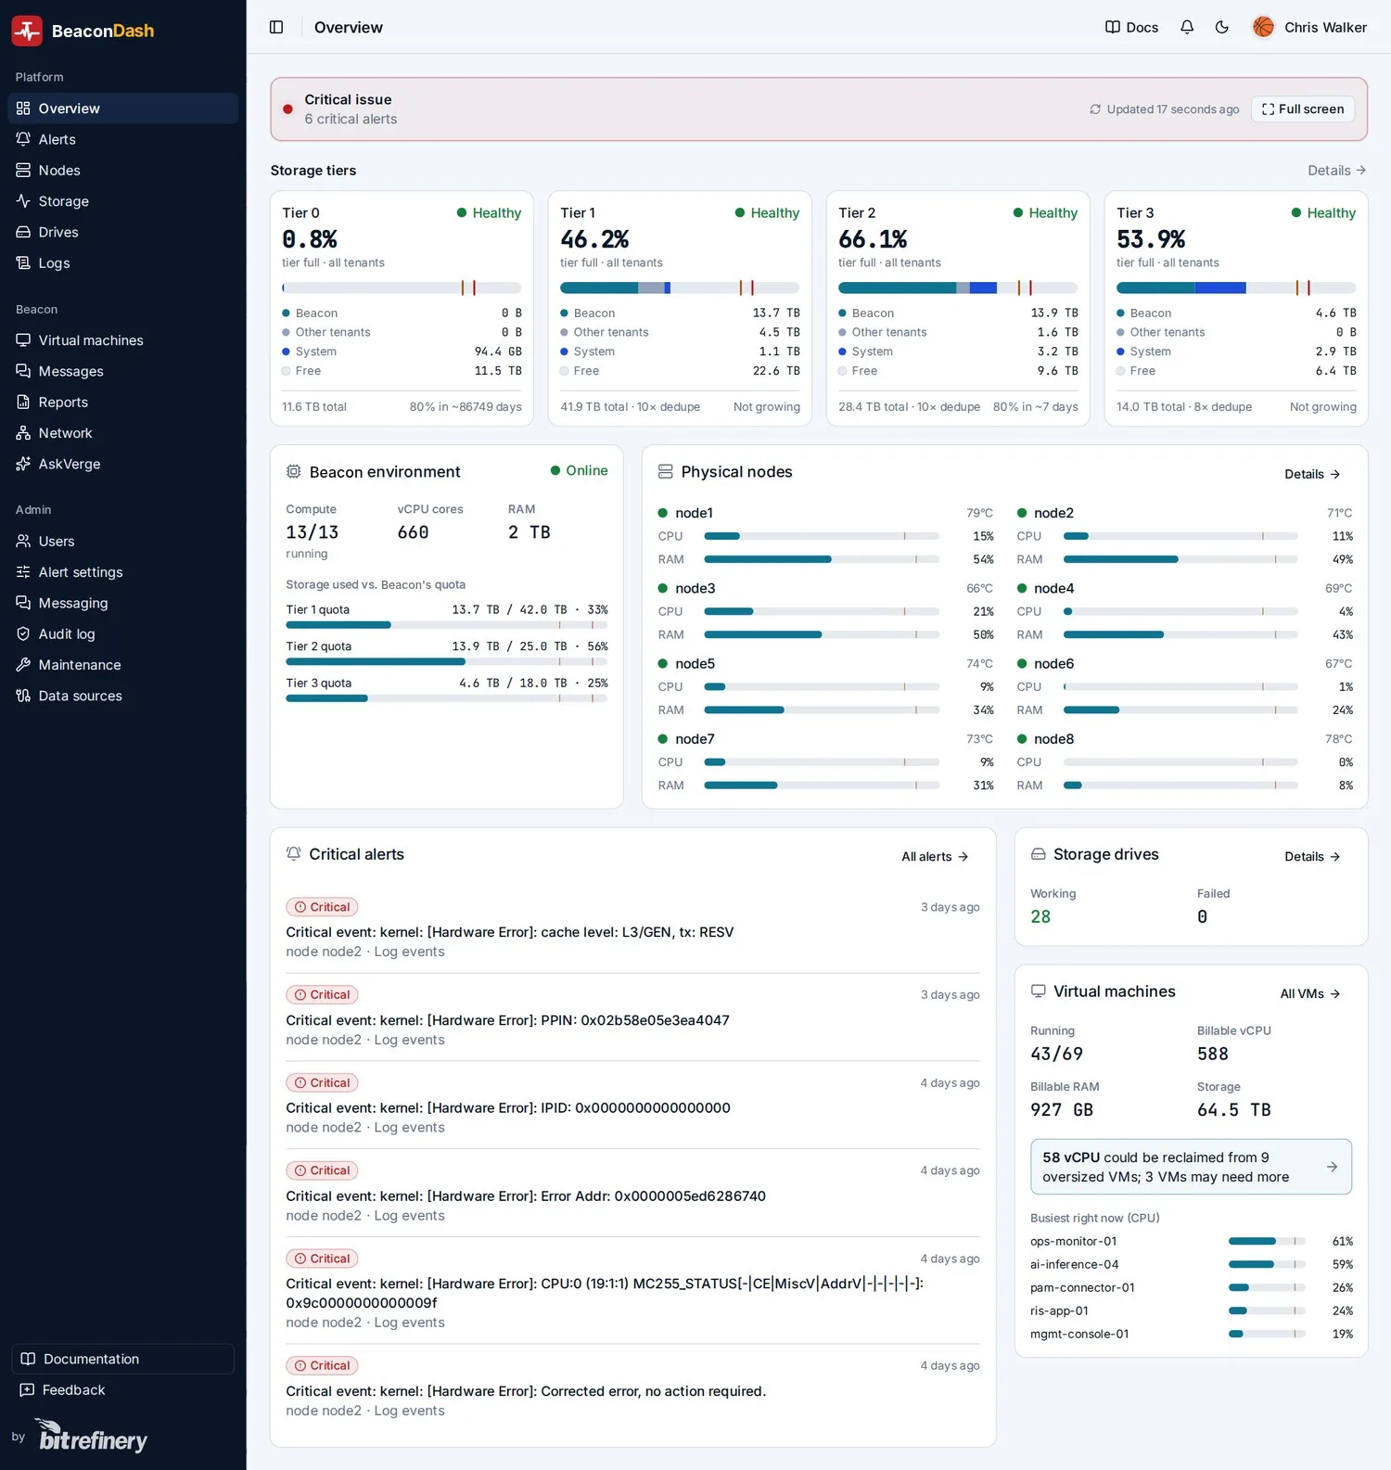
Task: Click the Full screen button
Action: 1303,109
